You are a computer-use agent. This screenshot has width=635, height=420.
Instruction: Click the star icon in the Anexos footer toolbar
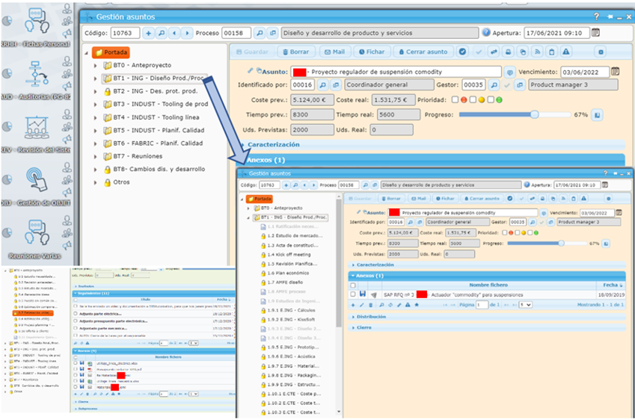417,305
